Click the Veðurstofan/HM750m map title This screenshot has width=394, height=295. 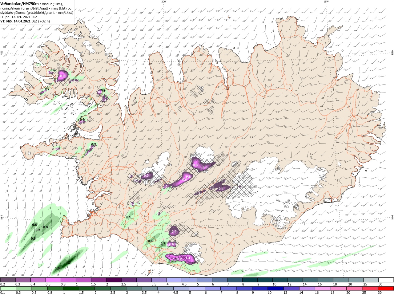pyautogui.click(x=19, y=3)
